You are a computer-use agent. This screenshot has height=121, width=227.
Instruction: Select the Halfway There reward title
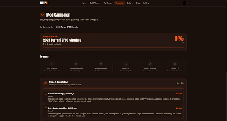point(101,69)
